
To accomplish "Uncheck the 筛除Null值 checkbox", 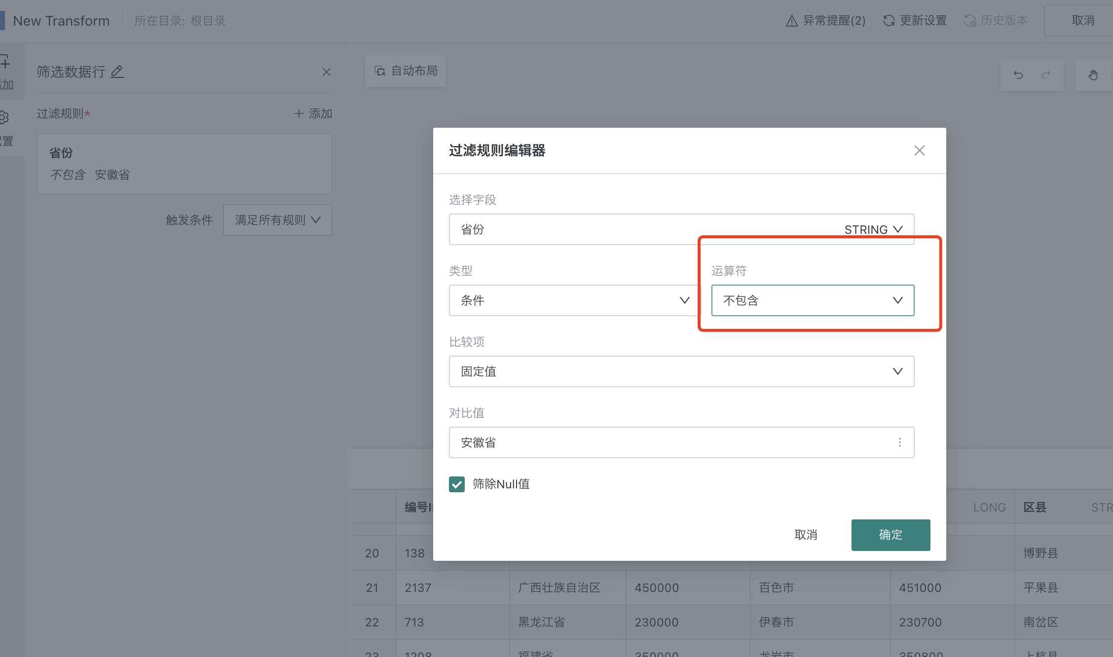I will pyautogui.click(x=457, y=484).
